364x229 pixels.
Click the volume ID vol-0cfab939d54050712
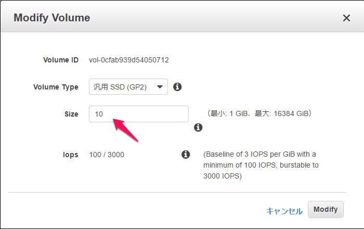(129, 60)
